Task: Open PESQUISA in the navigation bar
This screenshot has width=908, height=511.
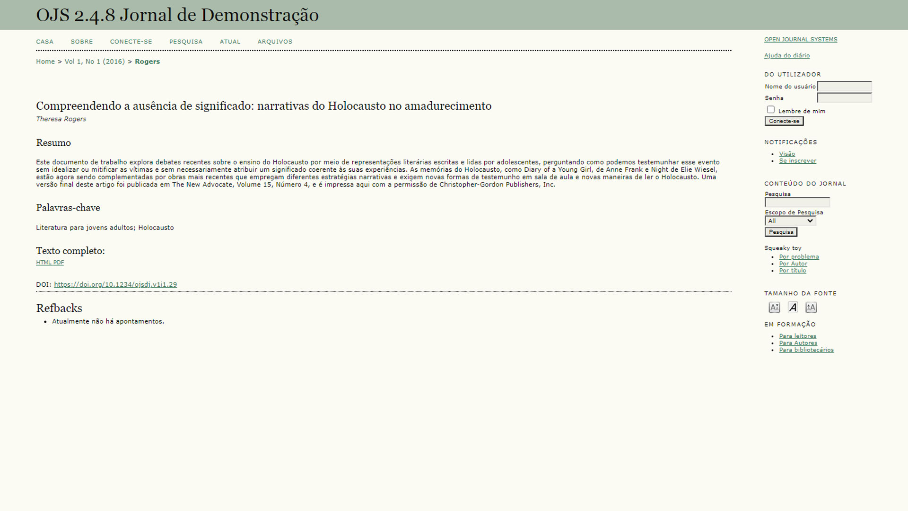Action: (186, 42)
